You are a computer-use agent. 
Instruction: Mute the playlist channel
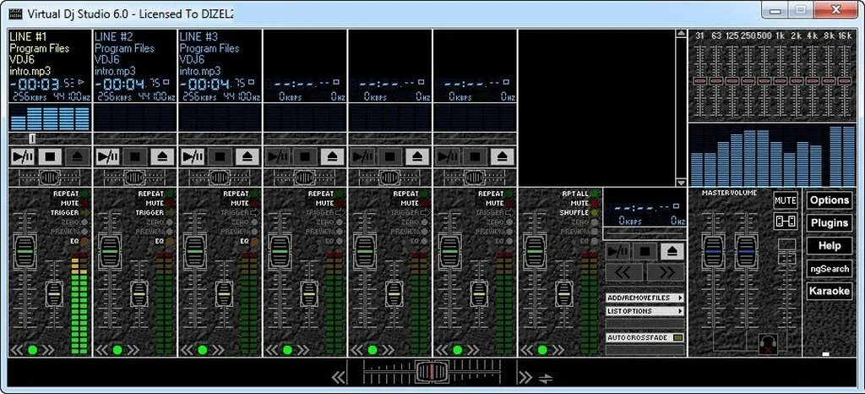[594, 204]
